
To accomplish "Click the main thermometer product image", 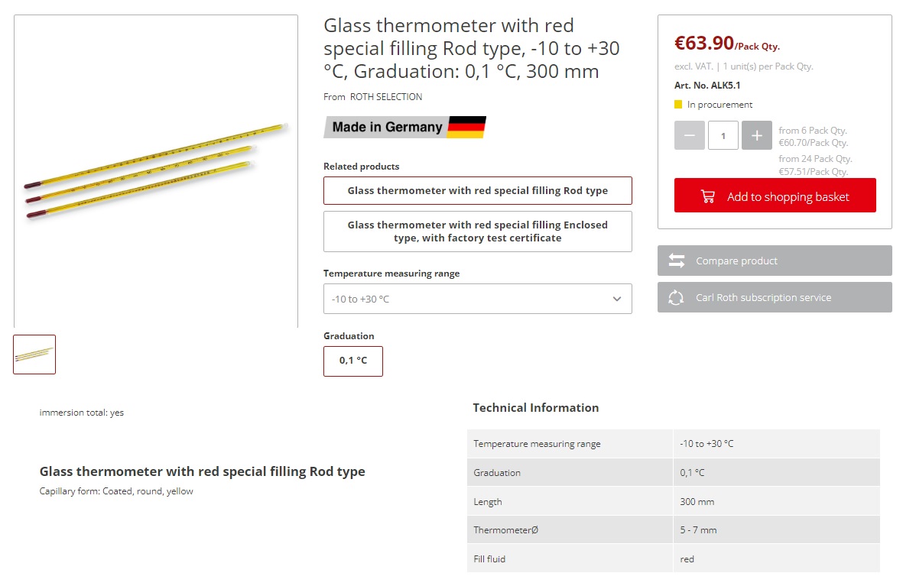I will 156,170.
